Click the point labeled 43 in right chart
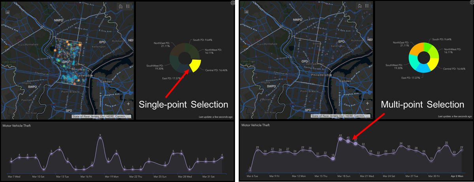 (x=340, y=139)
